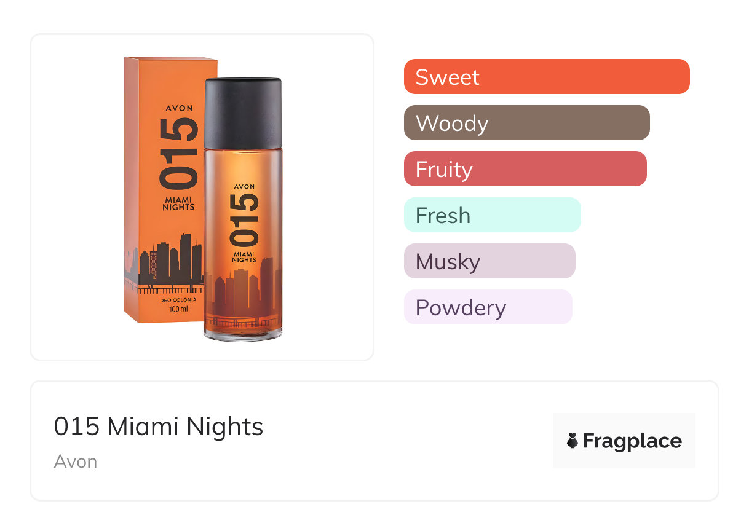Click the 015 number on the glass bottle
749x531 pixels.
(244, 218)
